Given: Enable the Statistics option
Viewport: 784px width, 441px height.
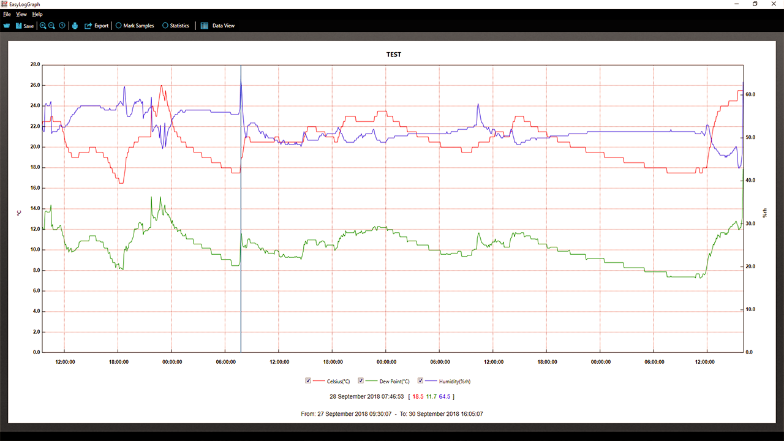Looking at the screenshot, I should click(x=176, y=26).
